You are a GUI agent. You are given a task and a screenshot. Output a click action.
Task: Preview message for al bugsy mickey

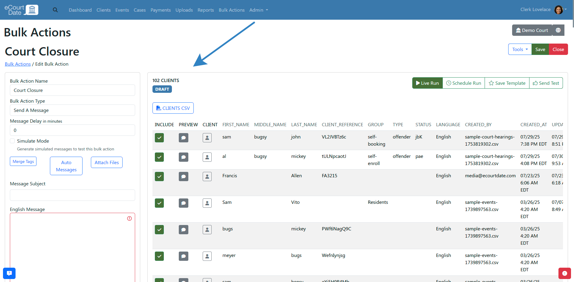click(184, 157)
